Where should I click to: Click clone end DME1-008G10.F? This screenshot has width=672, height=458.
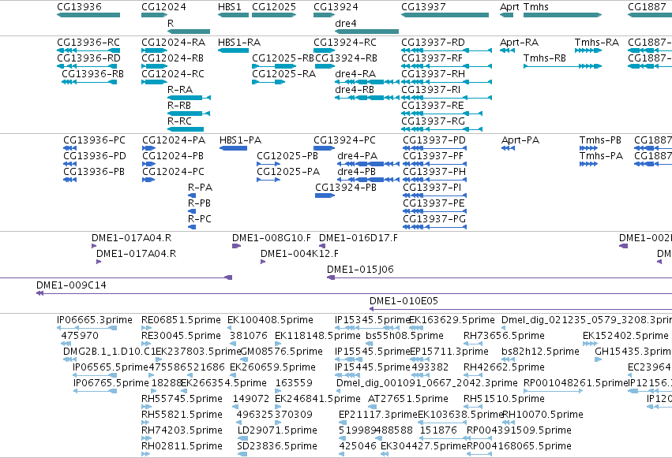point(236,246)
